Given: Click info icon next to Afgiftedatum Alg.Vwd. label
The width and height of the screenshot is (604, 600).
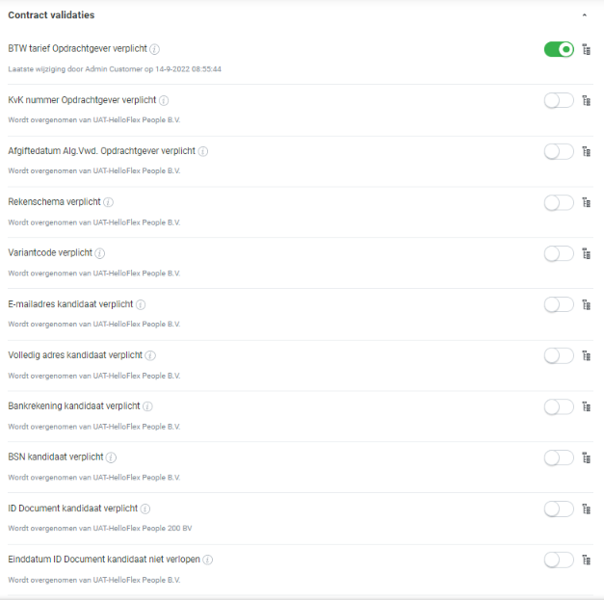Looking at the screenshot, I should click(x=203, y=151).
